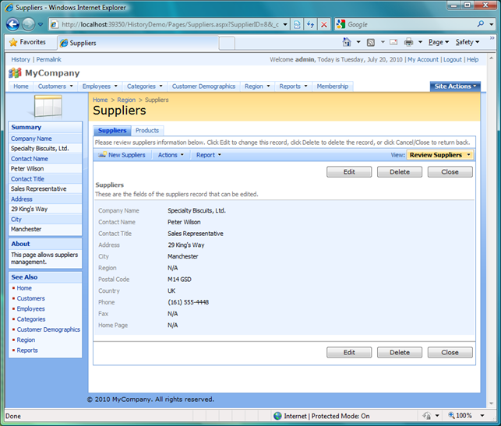
Task: Click Employees in the See Also list
Action: coord(30,309)
